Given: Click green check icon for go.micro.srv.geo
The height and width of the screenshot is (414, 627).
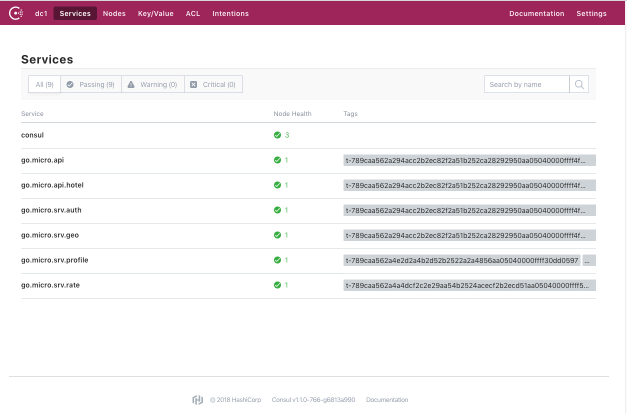Looking at the screenshot, I should coord(277,235).
